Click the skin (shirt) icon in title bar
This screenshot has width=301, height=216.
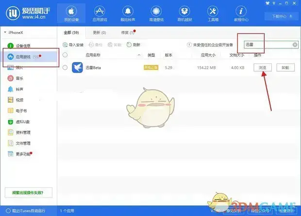268,3
